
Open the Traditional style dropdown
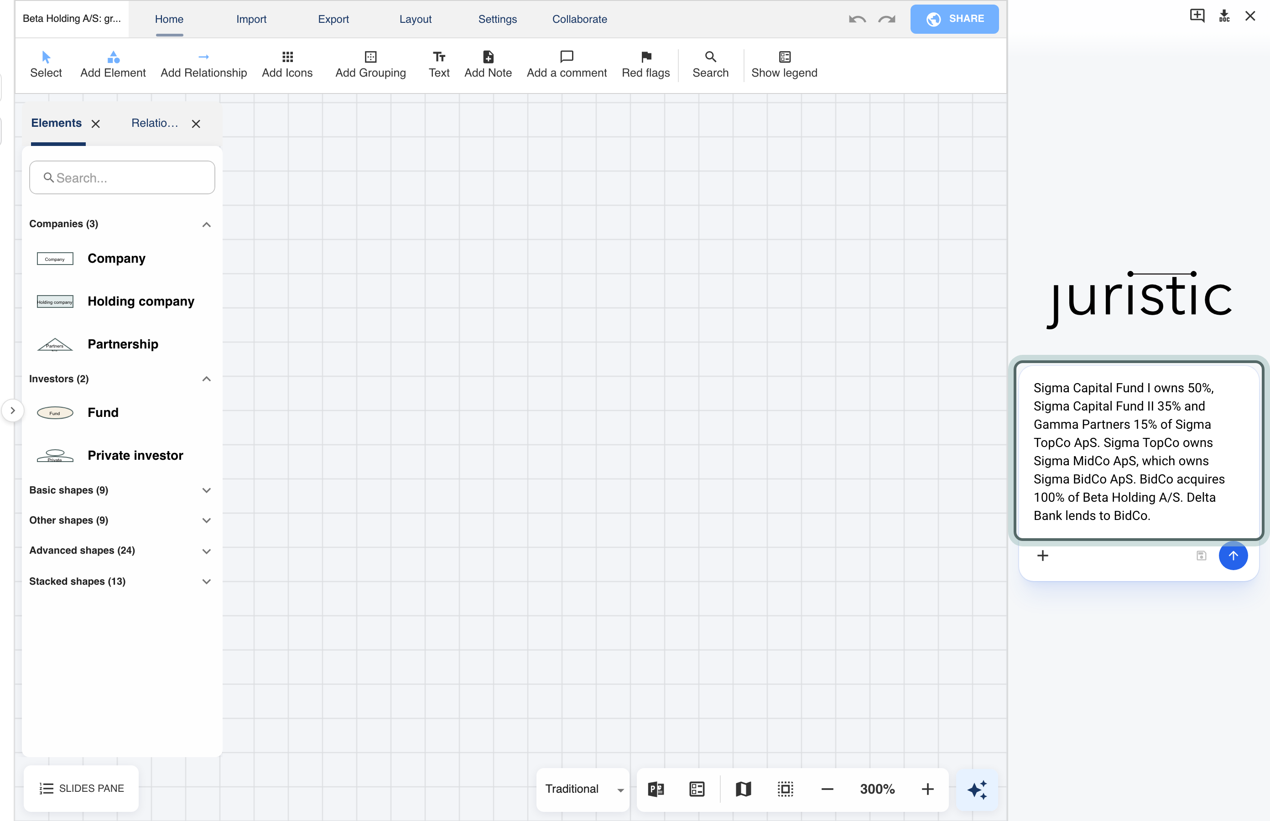pos(583,789)
